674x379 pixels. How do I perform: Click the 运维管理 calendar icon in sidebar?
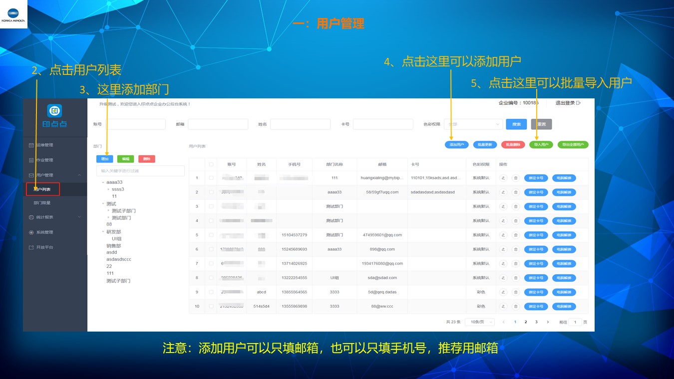(x=31, y=145)
